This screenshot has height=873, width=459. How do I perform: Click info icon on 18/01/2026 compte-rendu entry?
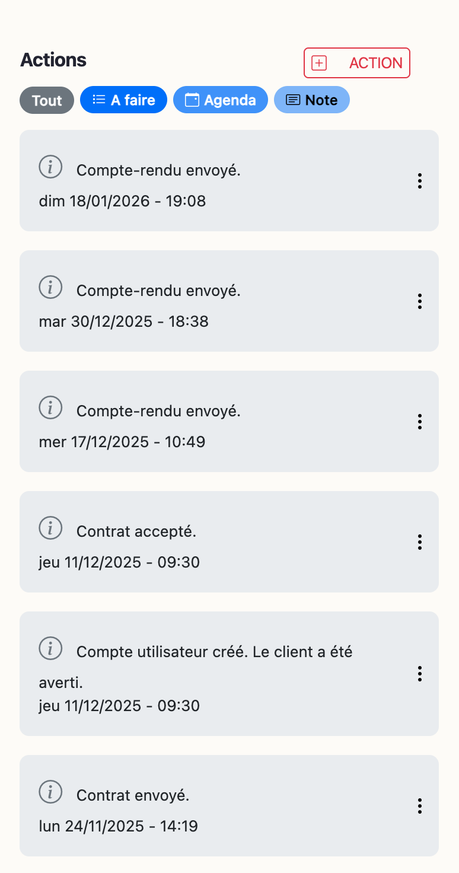50,167
